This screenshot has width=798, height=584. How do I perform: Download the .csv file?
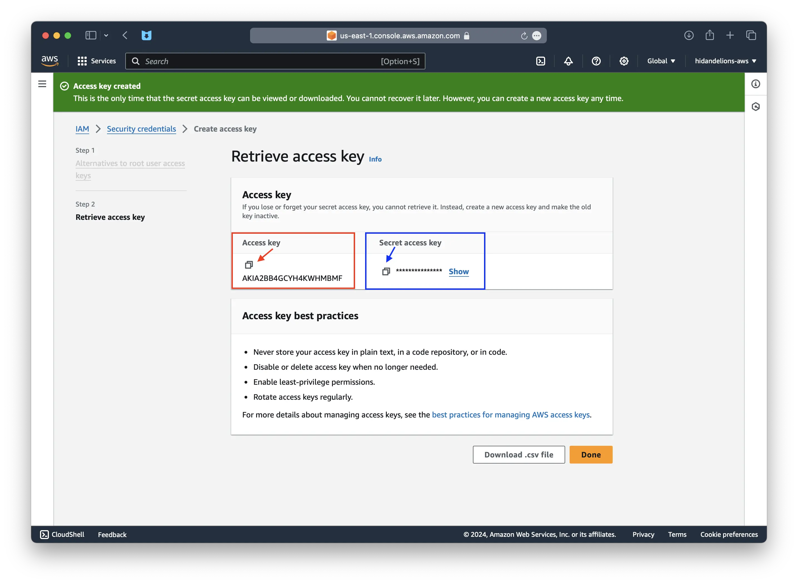point(518,455)
